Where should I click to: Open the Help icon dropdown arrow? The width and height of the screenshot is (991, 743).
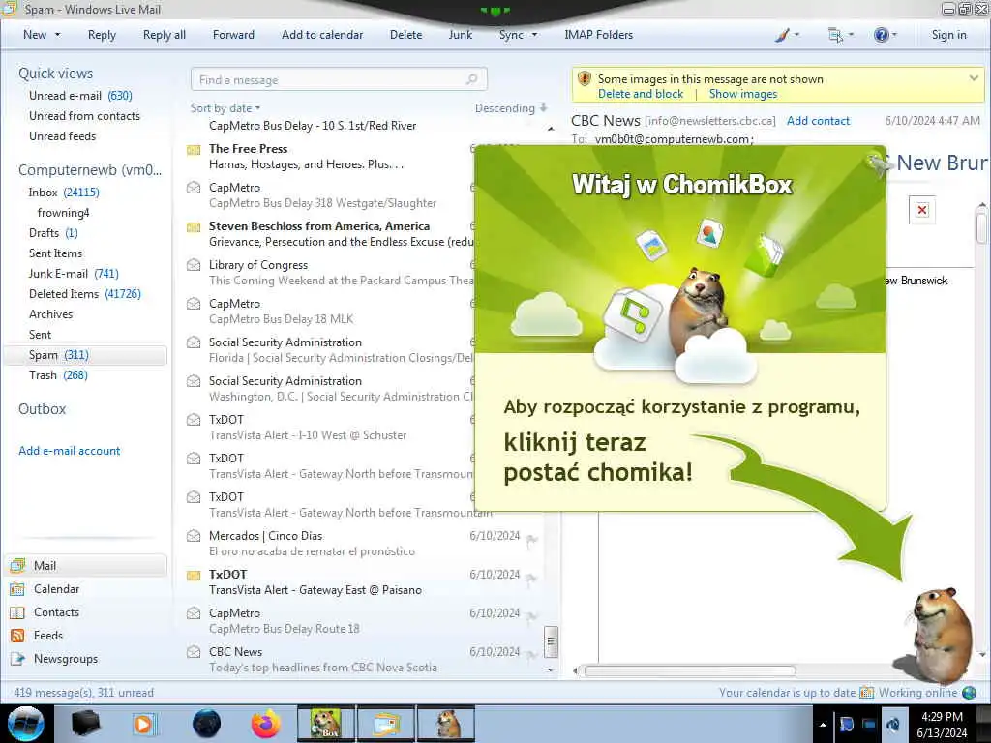[894, 36]
